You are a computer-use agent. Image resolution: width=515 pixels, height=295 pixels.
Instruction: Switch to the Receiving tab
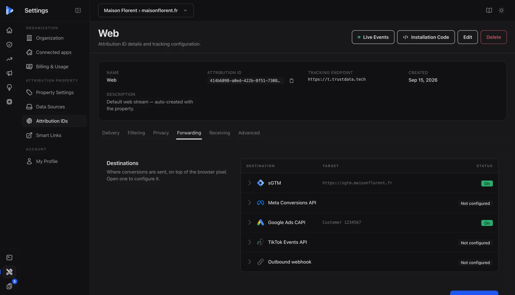coord(220,133)
